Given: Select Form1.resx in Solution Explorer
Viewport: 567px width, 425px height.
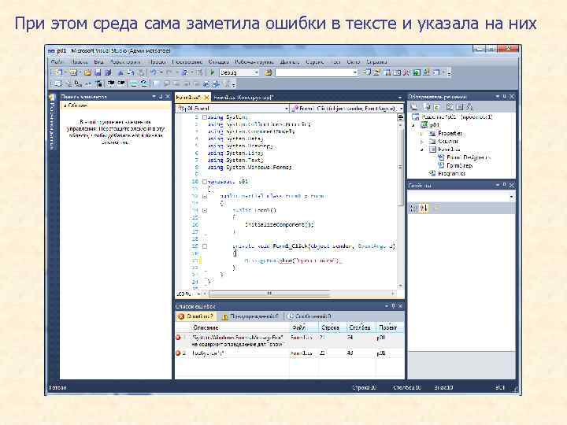Looking at the screenshot, I should (460, 165).
